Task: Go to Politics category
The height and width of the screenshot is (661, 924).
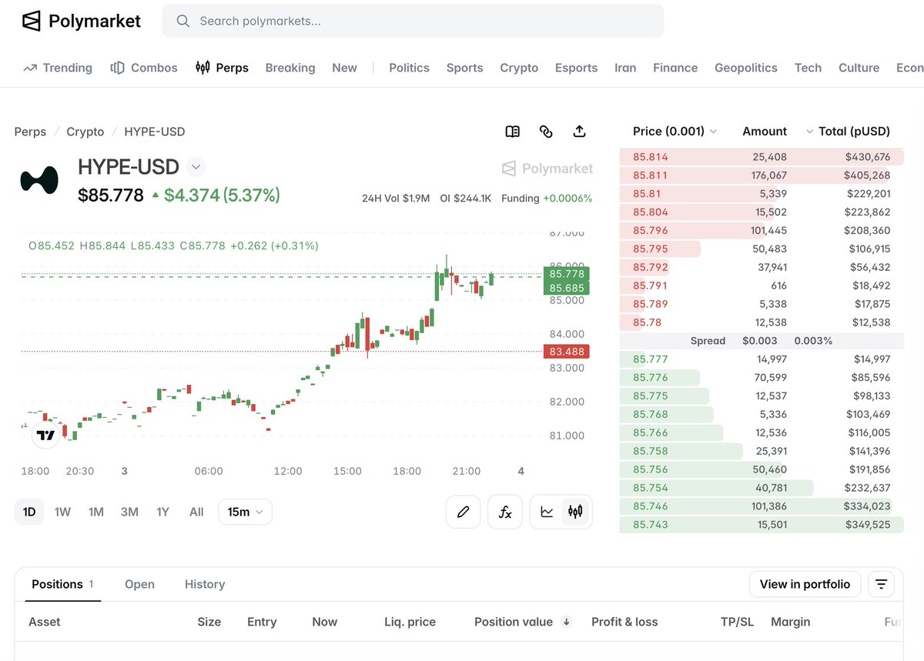Action: pos(409,68)
